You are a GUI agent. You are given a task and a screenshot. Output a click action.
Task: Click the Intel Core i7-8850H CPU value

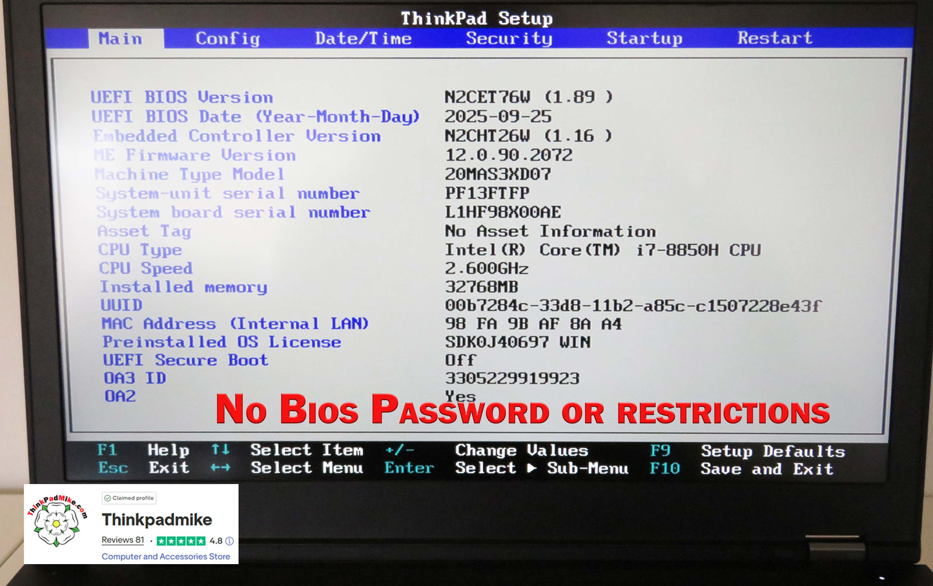pos(603,250)
